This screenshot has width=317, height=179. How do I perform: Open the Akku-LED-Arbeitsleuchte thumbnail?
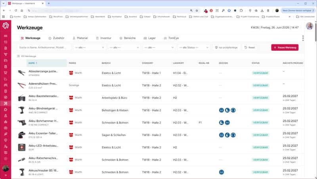point(22,147)
